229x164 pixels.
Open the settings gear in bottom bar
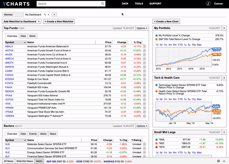pyautogui.click(x=218, y=161)
